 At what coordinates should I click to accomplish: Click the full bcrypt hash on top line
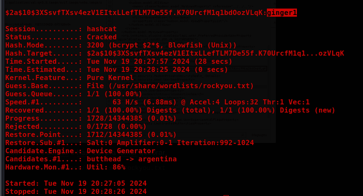135,13
